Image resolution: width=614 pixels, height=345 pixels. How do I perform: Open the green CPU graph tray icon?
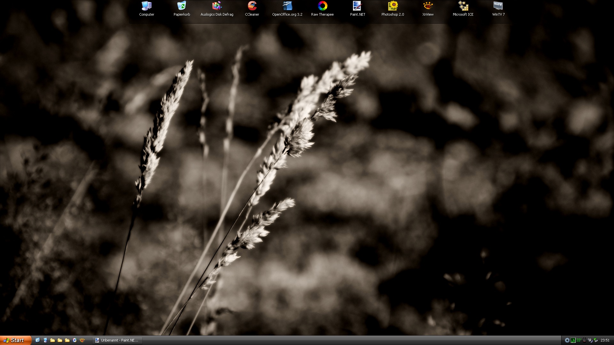(x=573, y=340)
